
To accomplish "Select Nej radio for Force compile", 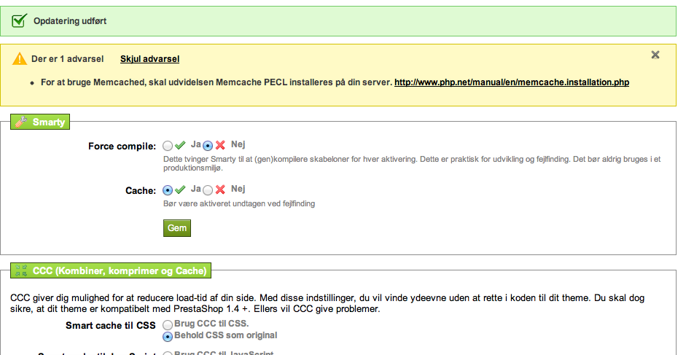I will (208, 145).
